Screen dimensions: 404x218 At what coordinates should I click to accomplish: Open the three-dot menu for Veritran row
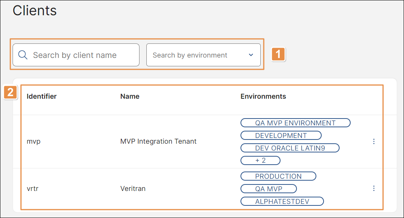(374, 188)
